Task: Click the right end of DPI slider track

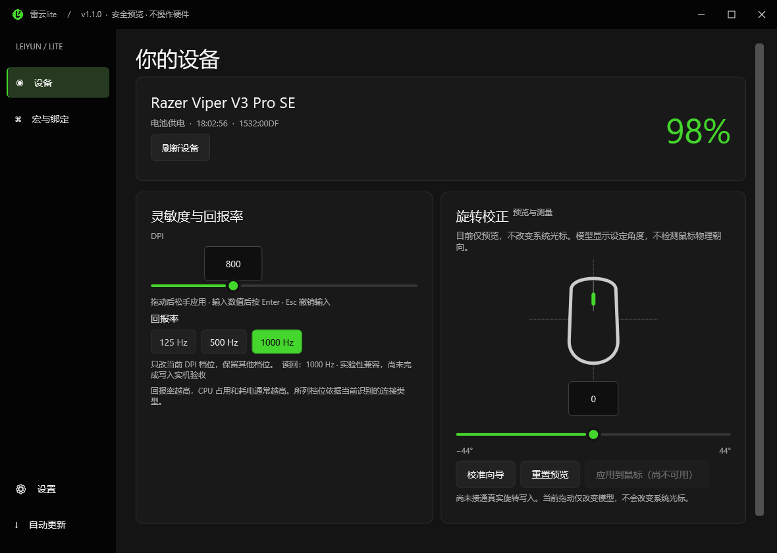Action: [x=415, y=286]
